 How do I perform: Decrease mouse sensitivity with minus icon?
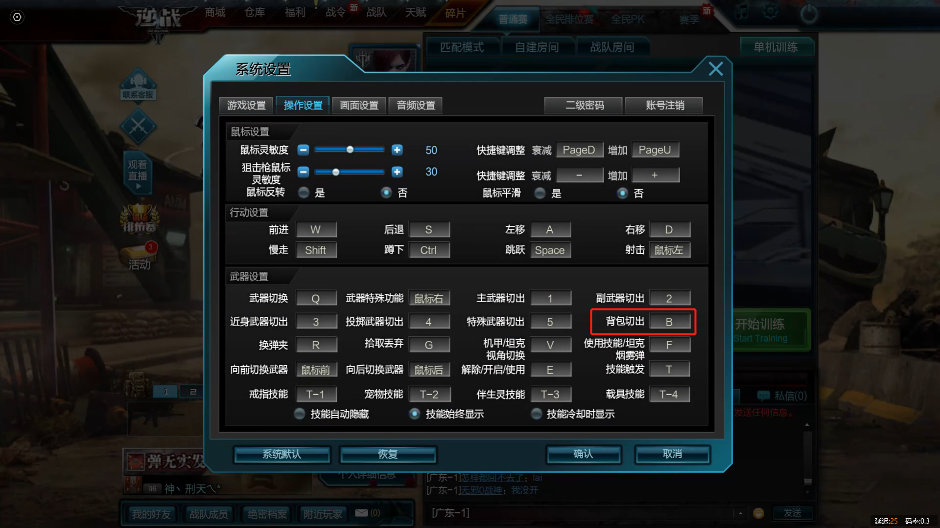304,150
